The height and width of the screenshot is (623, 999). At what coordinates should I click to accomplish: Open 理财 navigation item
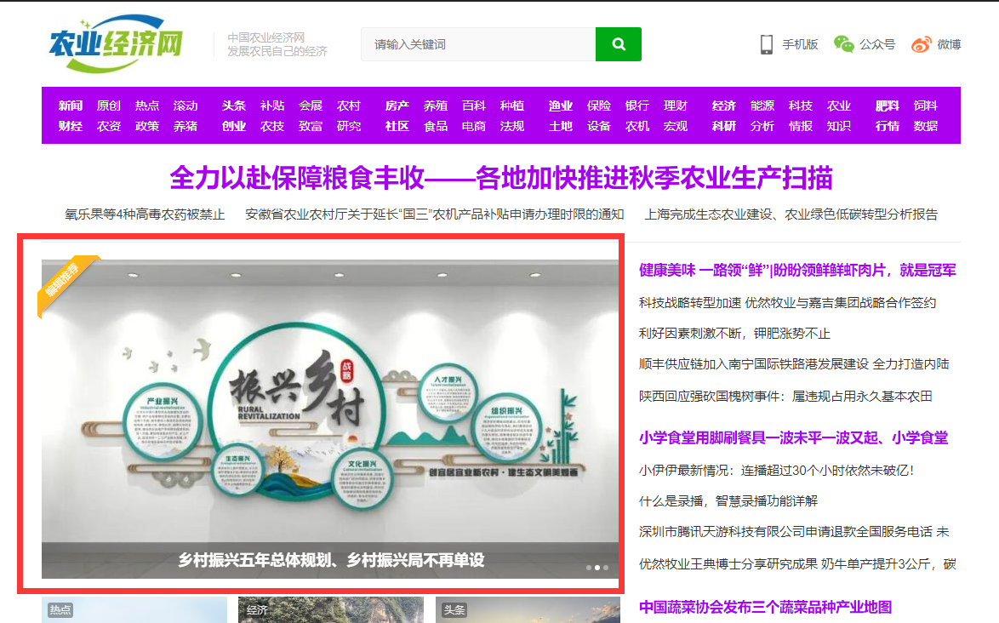pos(676,106)
